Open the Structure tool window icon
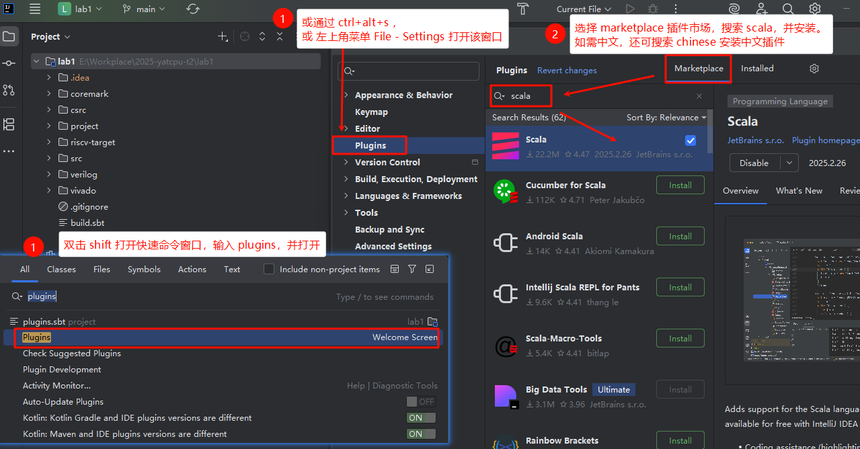Image resolution: width=860 pixels, height=449 pixels. [x=9, y=124]
